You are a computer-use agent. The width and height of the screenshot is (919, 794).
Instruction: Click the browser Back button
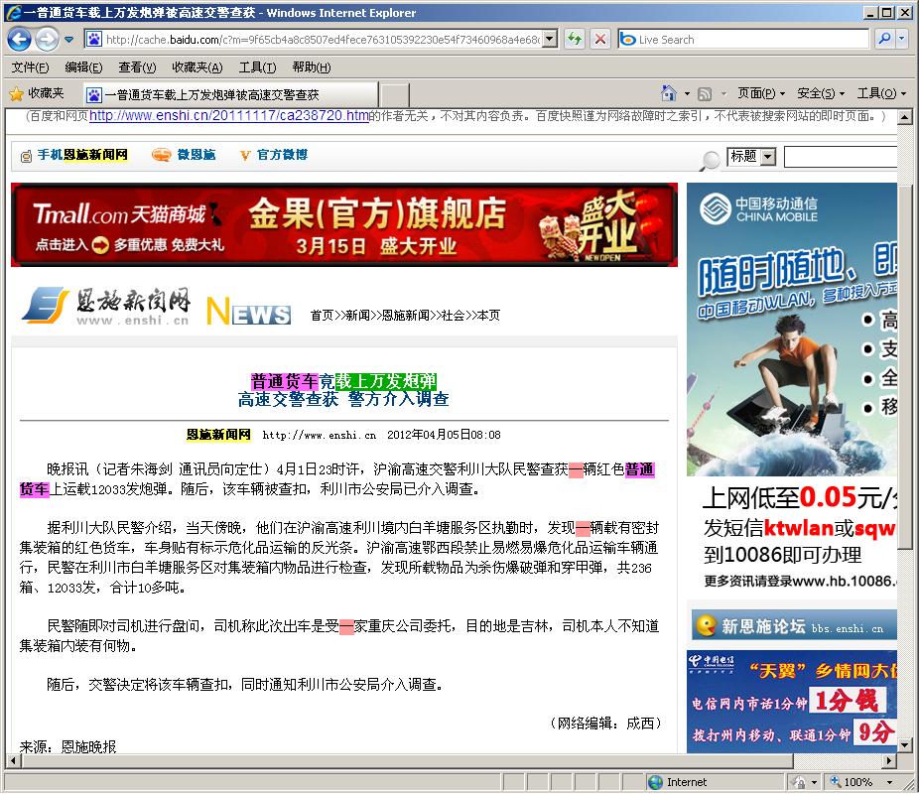tap(19, 40)
